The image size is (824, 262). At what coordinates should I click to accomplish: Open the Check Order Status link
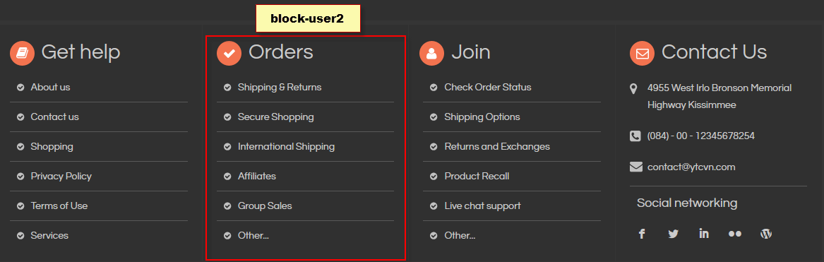[488, 88]
